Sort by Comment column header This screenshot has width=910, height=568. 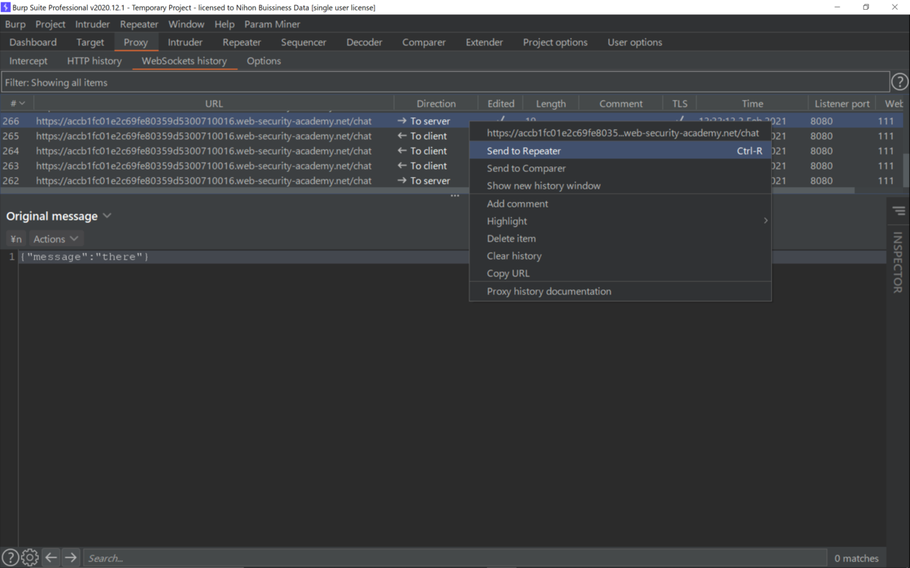point(621,104)
